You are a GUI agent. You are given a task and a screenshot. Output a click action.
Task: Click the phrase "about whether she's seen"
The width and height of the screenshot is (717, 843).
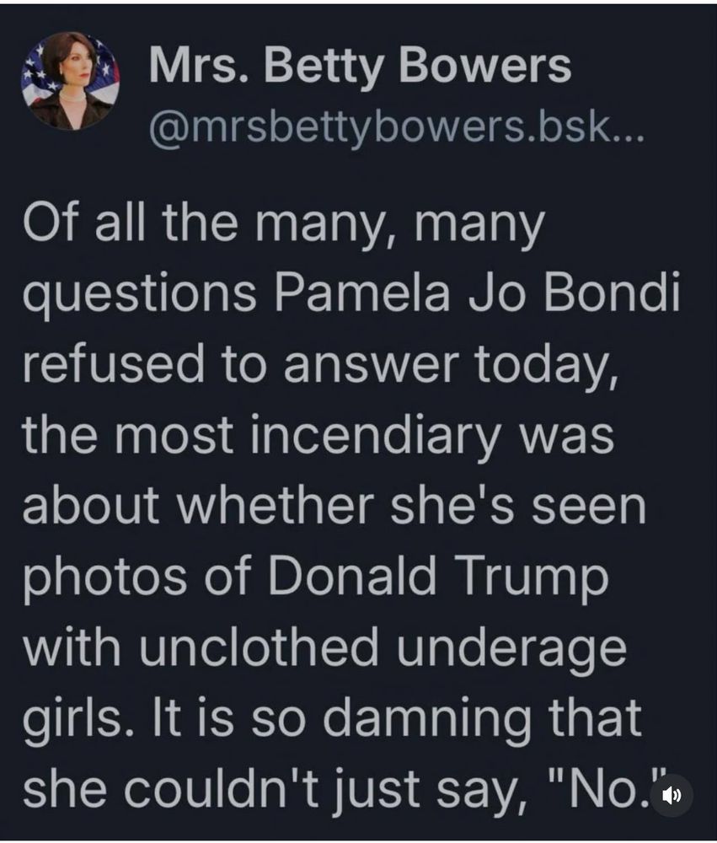(334, 505)
